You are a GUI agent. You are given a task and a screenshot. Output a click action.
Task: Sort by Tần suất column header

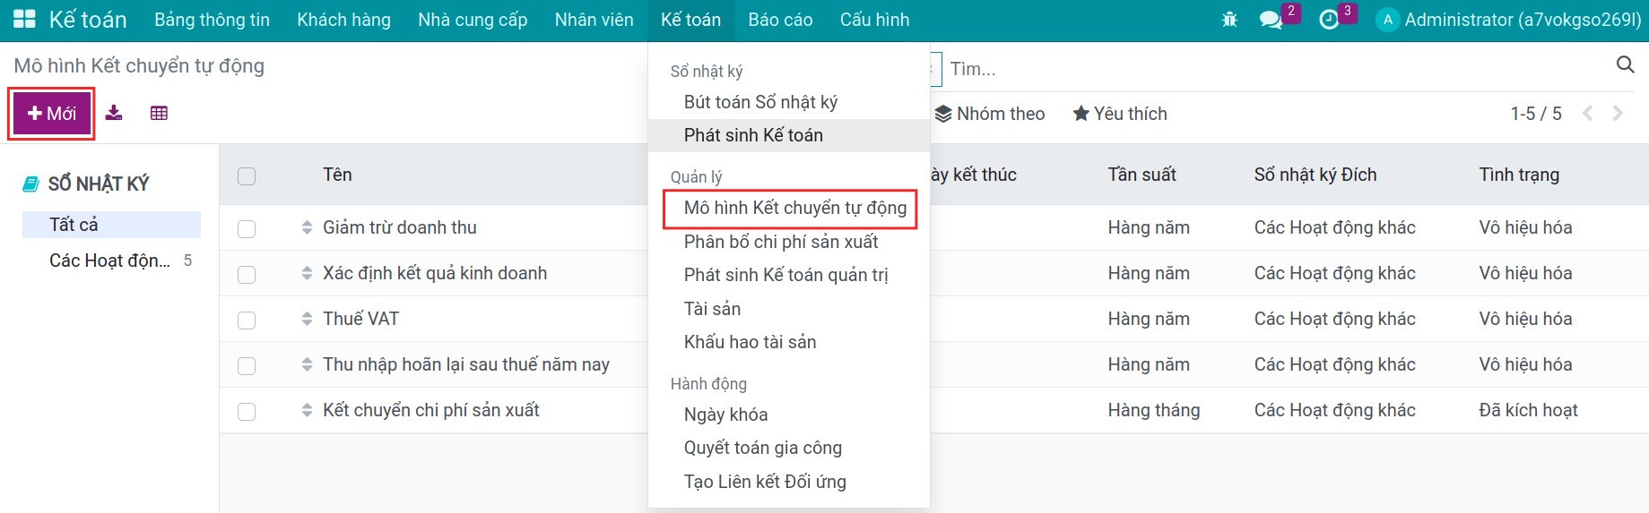tap(1141, 175)
